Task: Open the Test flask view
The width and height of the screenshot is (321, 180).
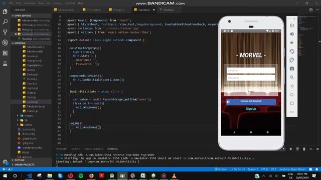Action: pyautogui.click(x=5, y=63)
